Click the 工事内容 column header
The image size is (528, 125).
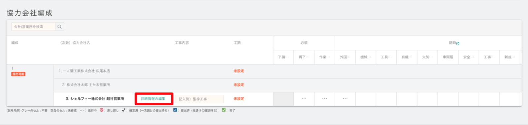tap(182, 43)
